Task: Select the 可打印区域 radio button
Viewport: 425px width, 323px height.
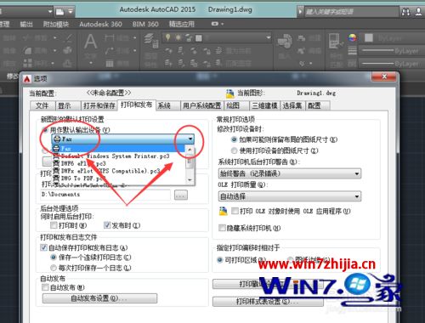Action: click(220, 260)
